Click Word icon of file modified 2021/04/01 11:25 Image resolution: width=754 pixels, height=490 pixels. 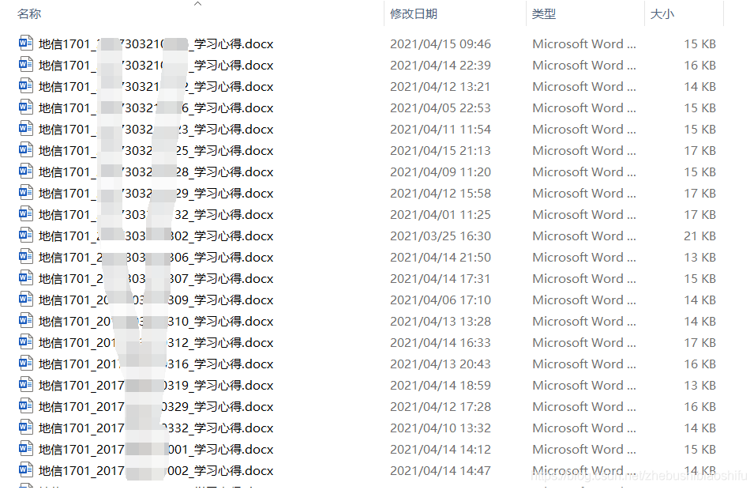point(26,213)
